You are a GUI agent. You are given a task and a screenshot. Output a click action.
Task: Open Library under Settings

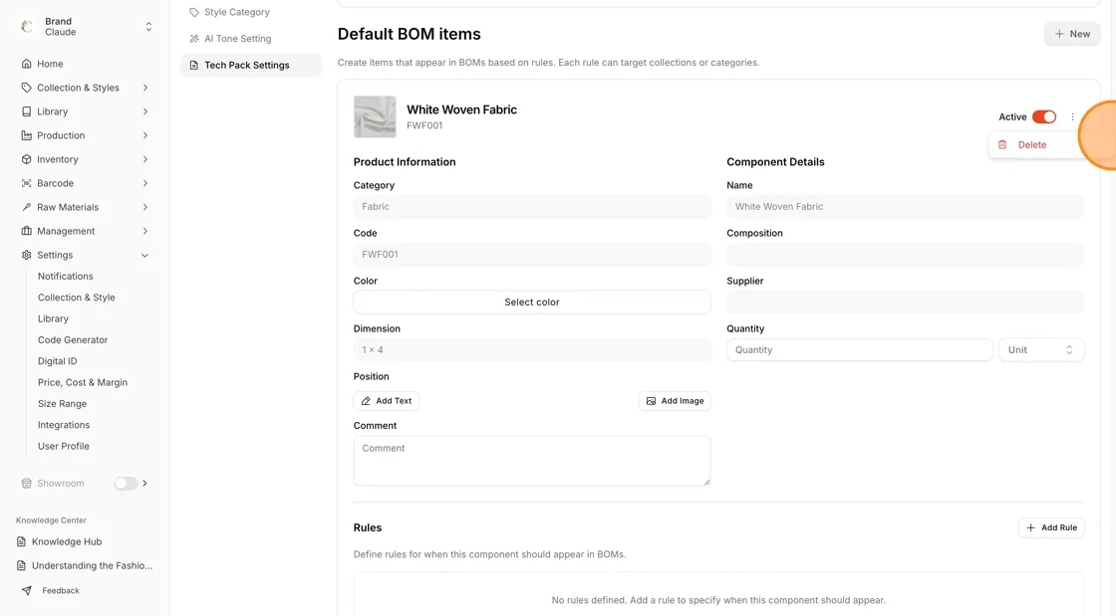click(53, 319)
